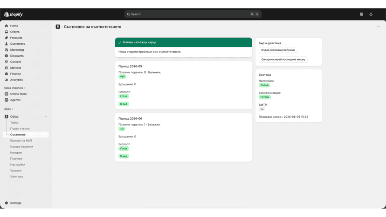Click the Analytics bar chart icon
The height and width of the screenshot is (217, 386).
click(x=7, y=80)
